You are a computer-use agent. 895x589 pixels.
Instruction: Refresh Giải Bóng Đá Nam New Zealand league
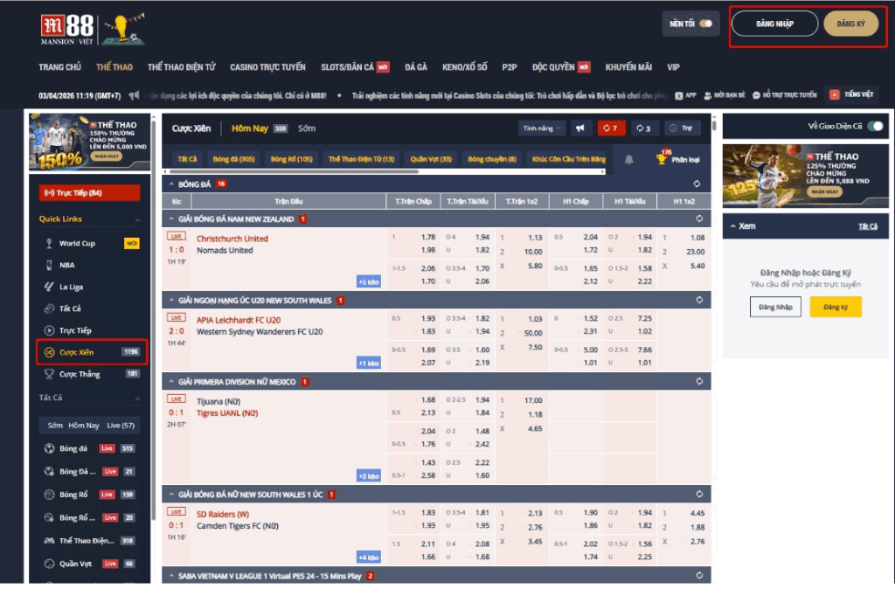coord(699,218)
